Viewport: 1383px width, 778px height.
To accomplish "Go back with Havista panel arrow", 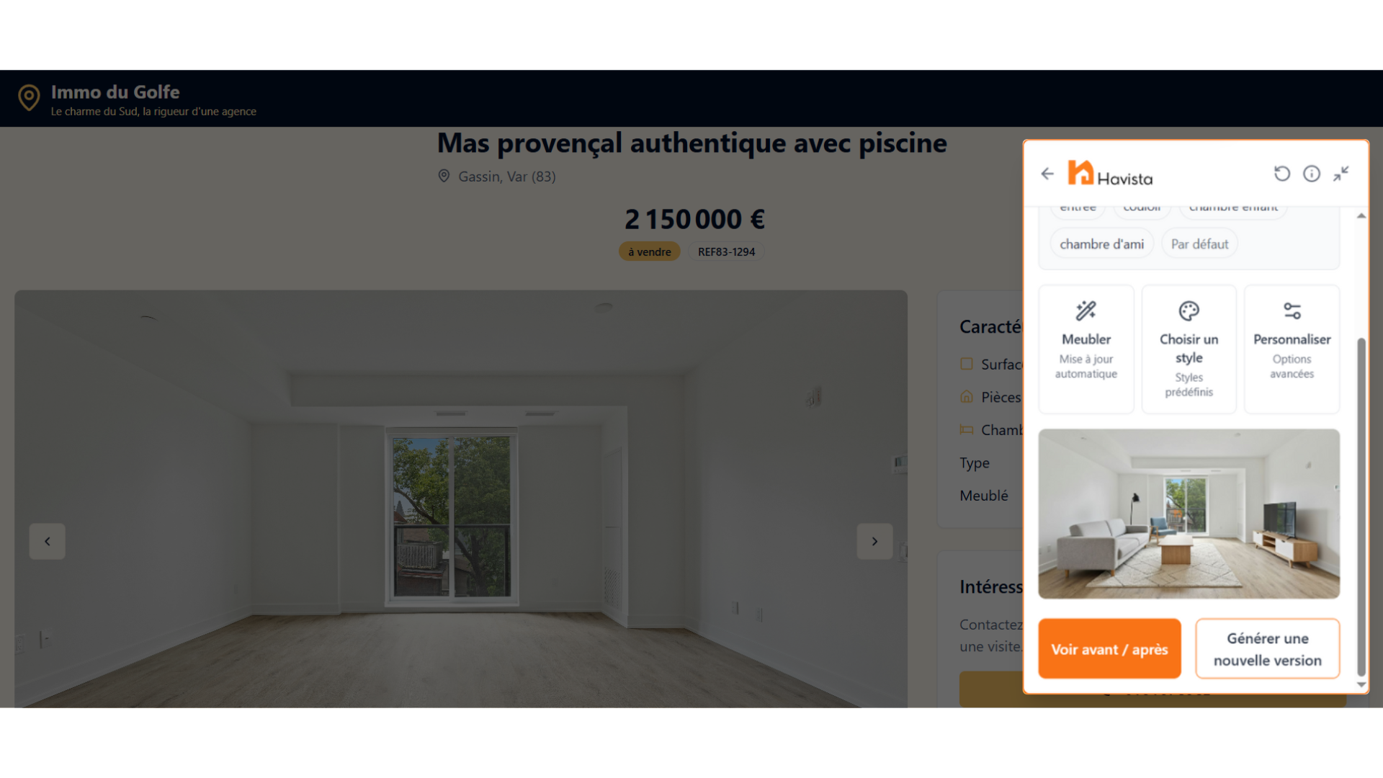I will click(1047, 174).
